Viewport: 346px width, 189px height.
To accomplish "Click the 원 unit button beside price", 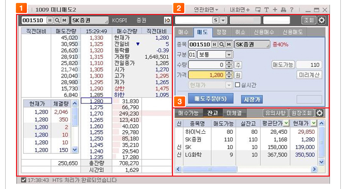I will click(238, 75).
